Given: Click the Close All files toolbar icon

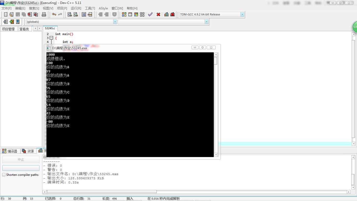Looking at the screenshot, I should (36, 14).
